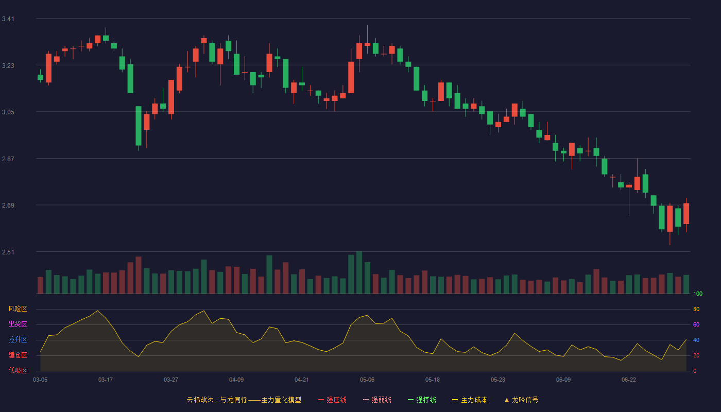This screenshot has height=412, width=721.
Task: Click the 3.41 price axis label
Action: coord(8,19)
